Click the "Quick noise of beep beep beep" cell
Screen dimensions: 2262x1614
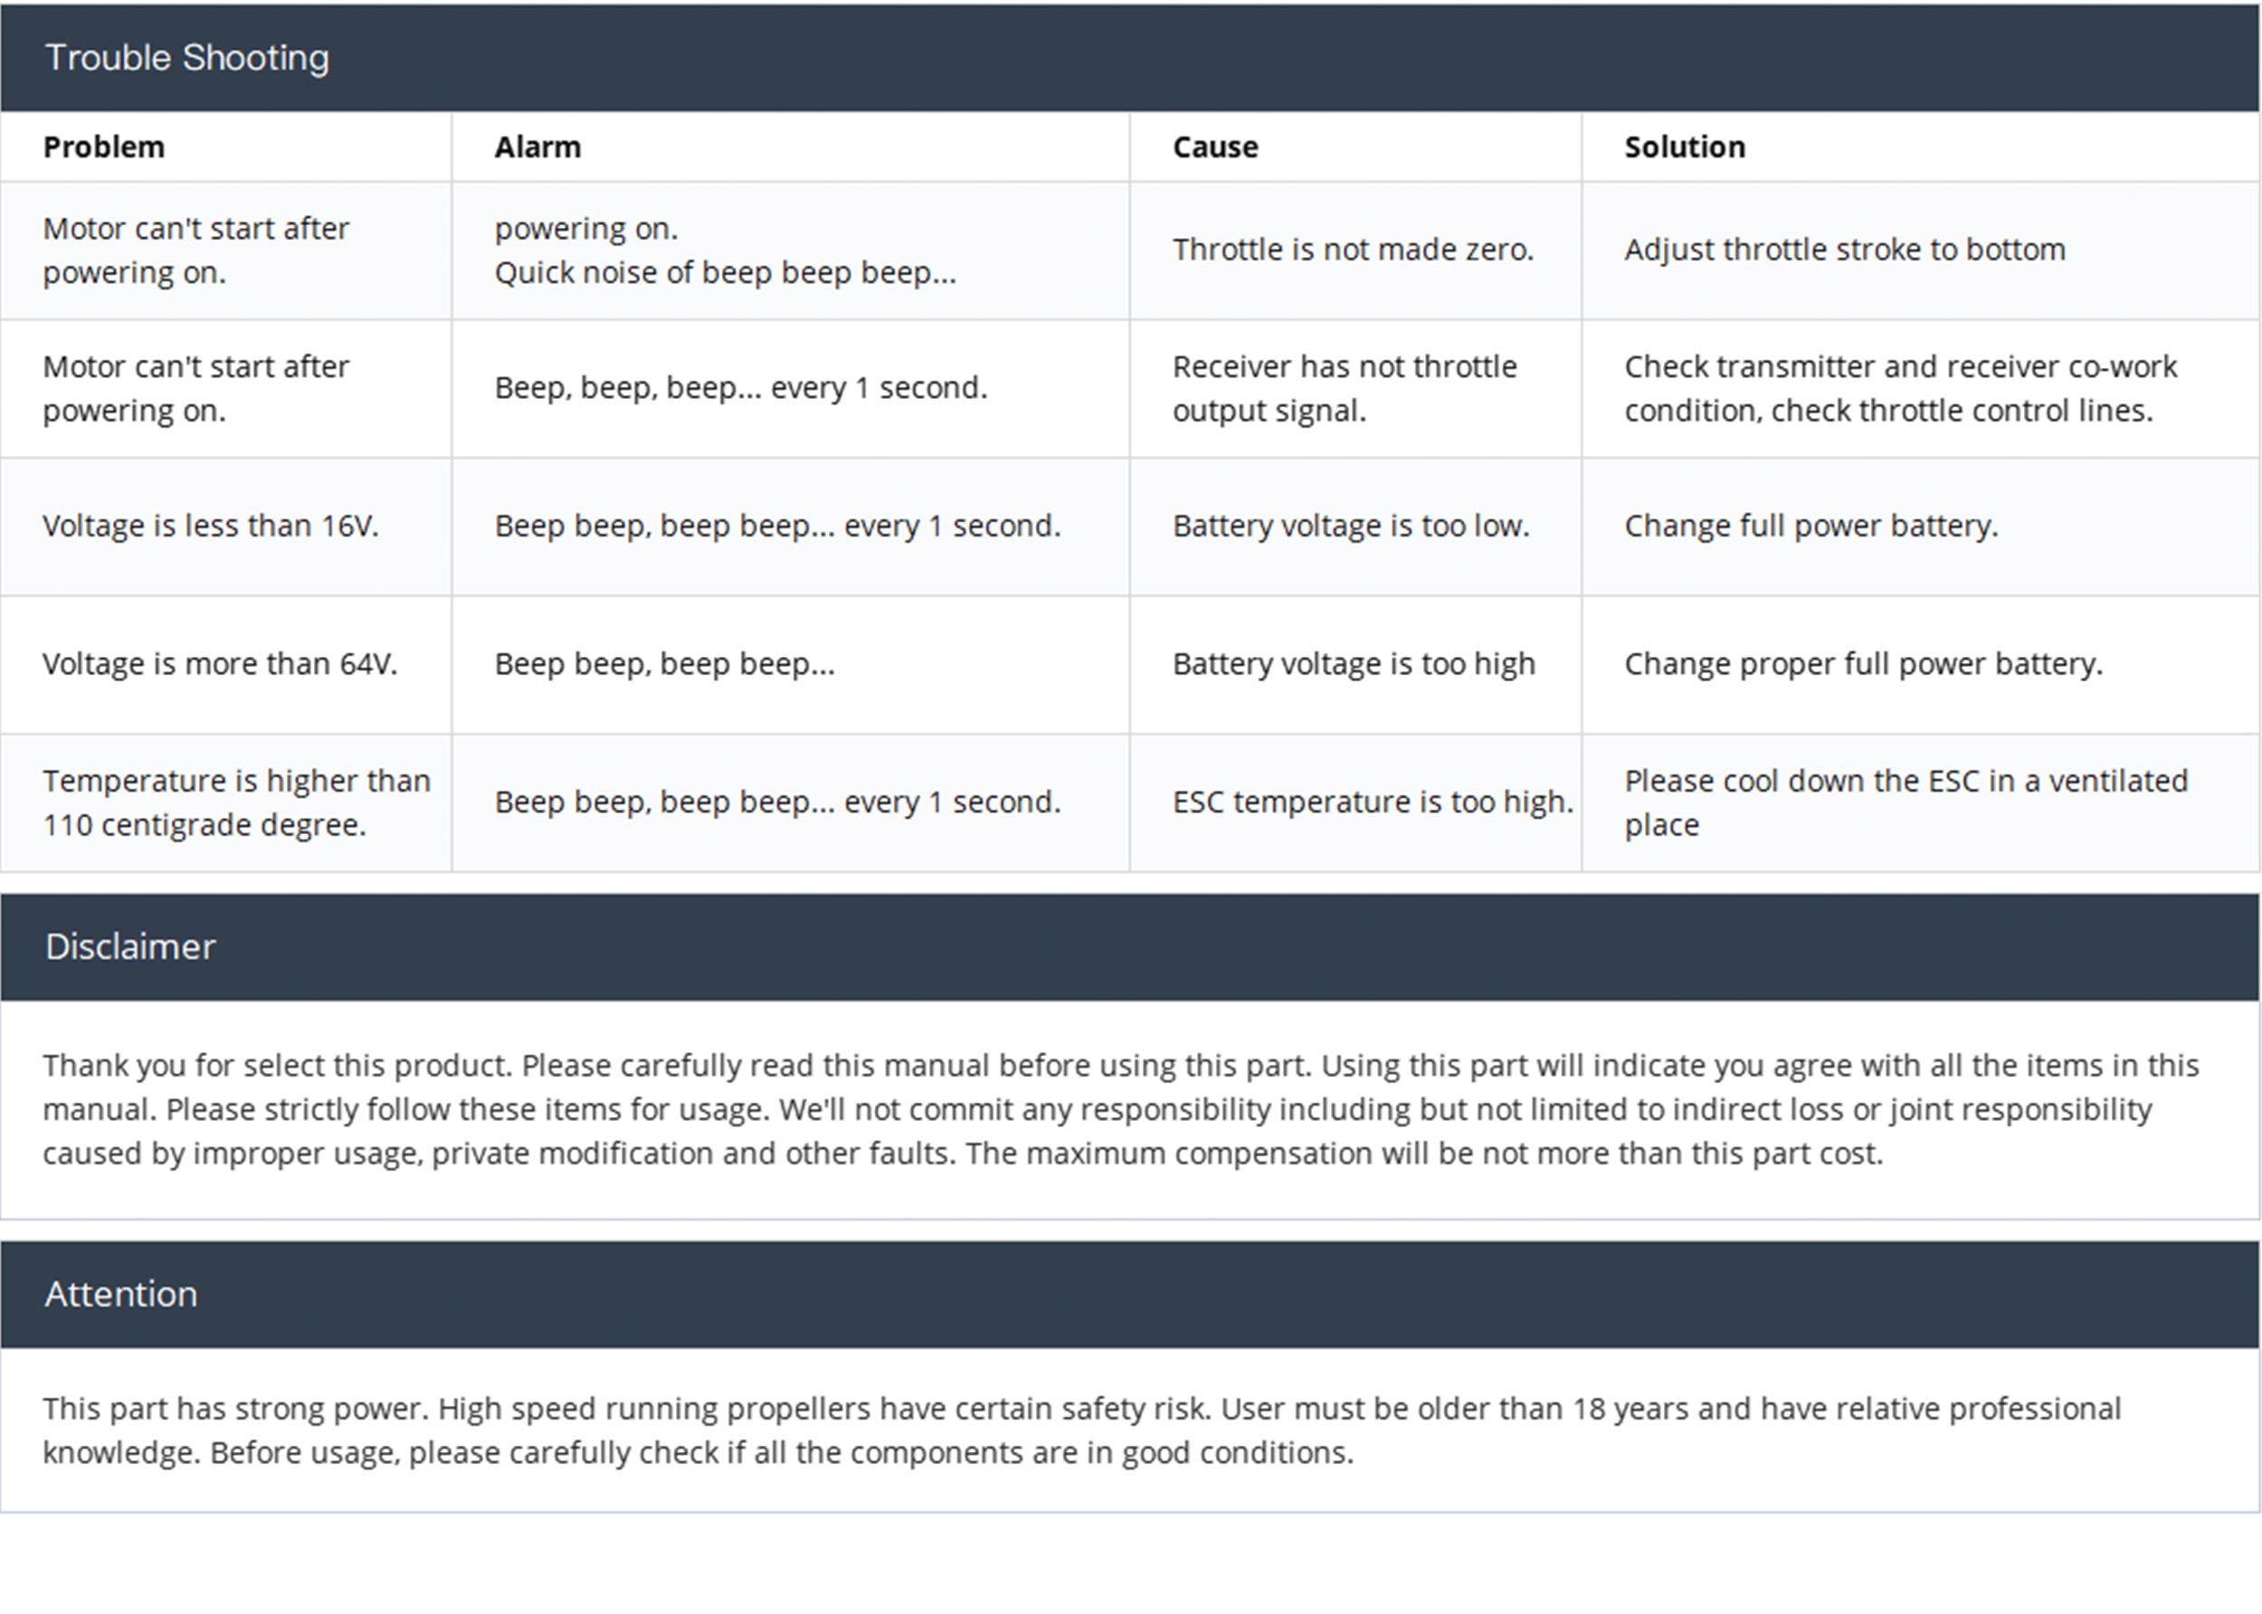point(726,272)
